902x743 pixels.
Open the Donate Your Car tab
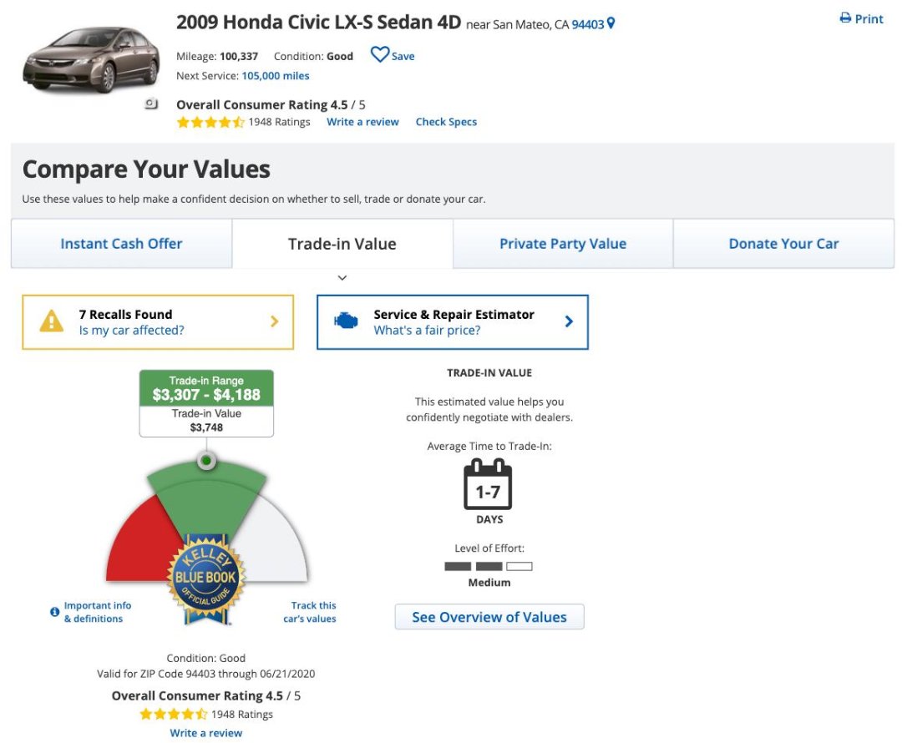click(x=783, y=244)
